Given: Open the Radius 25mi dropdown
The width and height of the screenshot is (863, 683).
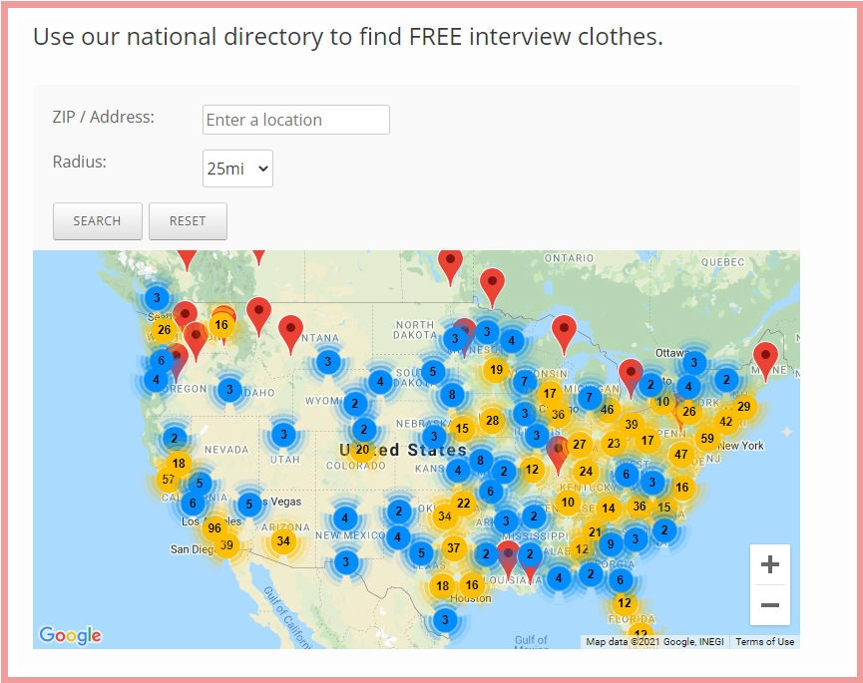Looking at the screenshot, I should [x=237, y=169].
